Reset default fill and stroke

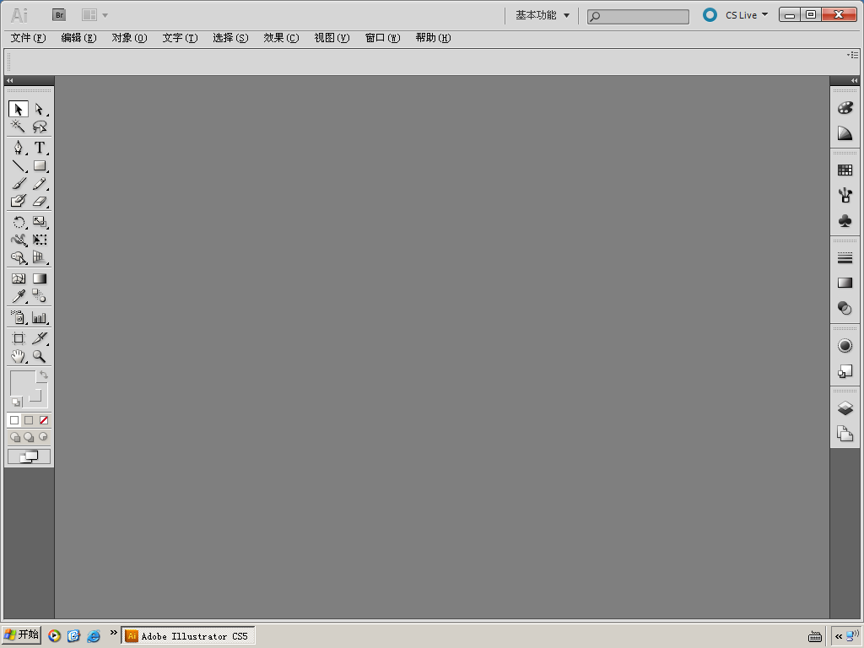click(x=16, y=402)
